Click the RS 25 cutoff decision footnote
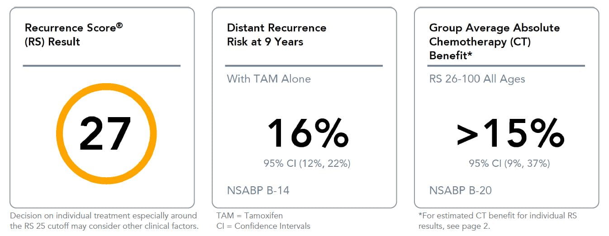609x236 pixels. pyautogui.click(x=104, y=221)
